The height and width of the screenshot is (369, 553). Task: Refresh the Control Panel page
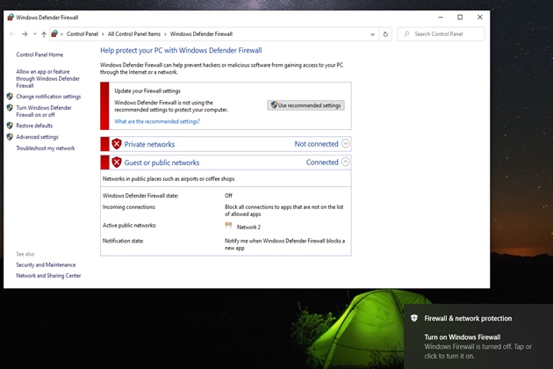[x=385, y=34]
